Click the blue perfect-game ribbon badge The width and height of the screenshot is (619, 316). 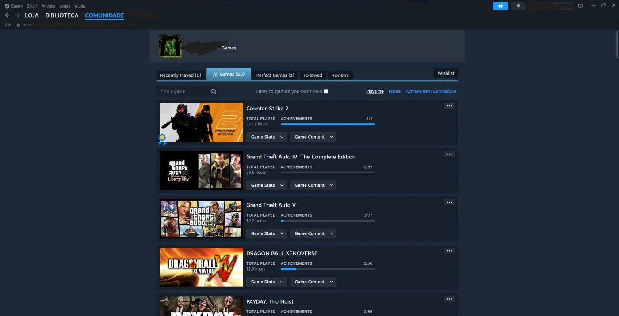[x=162, y=139]
